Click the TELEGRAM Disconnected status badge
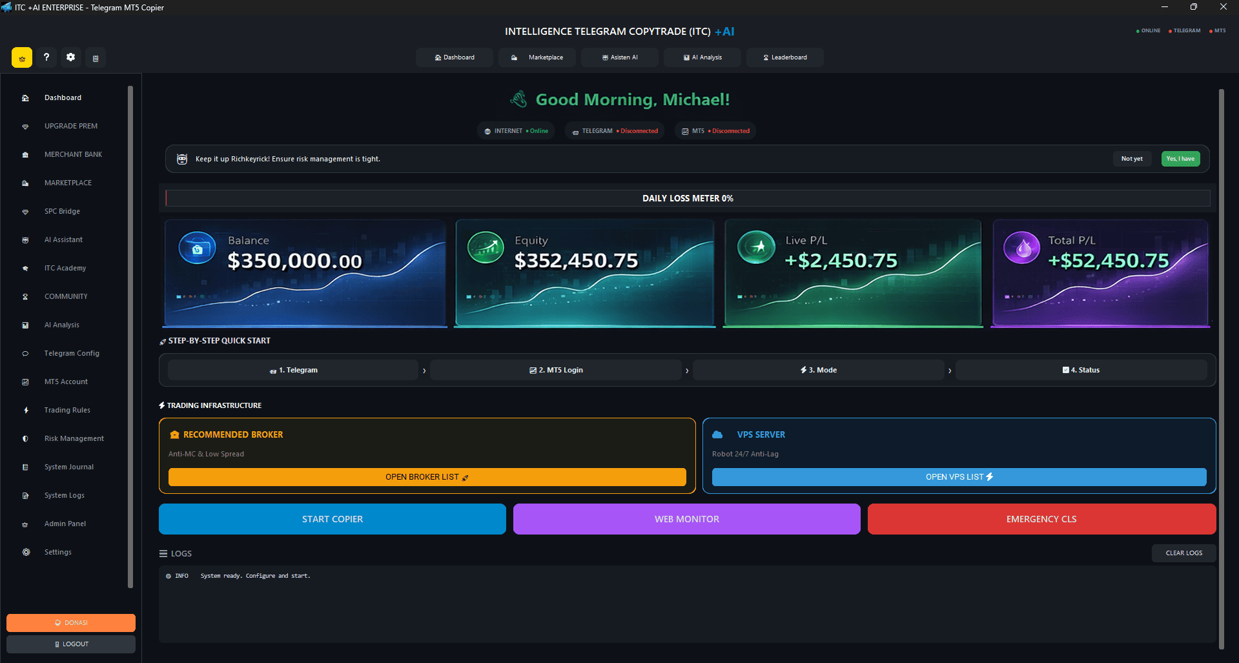 pos(614,130)
